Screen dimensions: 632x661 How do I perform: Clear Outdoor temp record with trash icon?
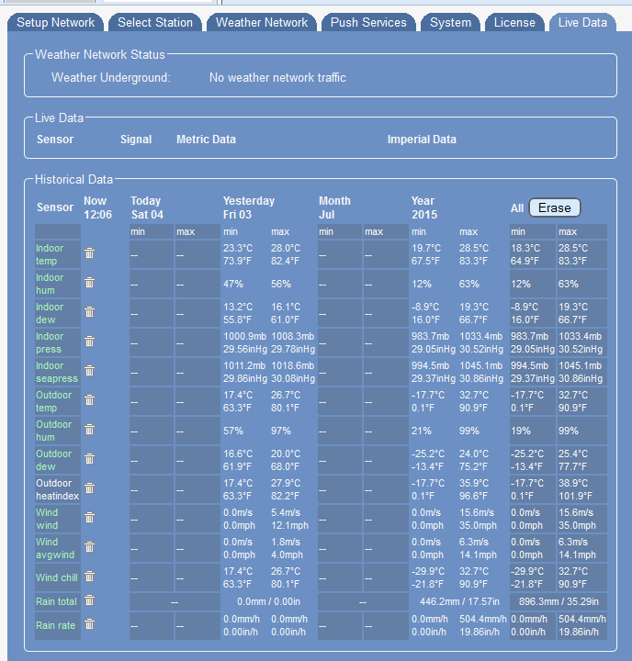pos(89,400)
